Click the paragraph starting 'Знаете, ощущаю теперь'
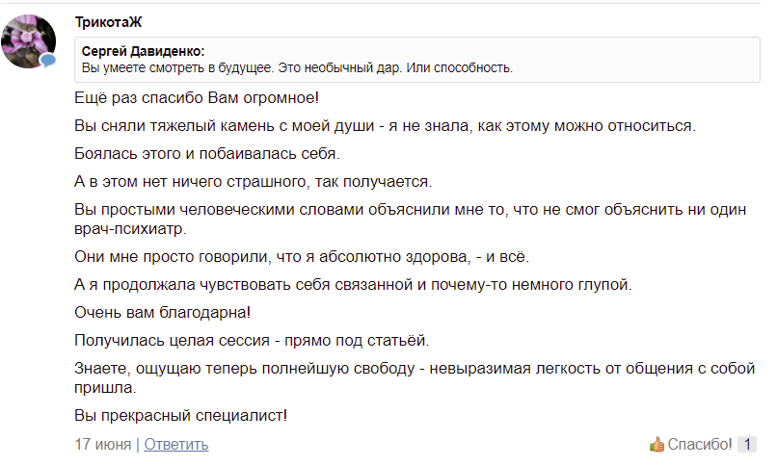 coord(415,377)
